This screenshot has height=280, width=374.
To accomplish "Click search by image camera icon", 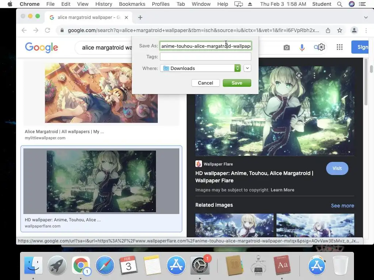I will coord(287,48).
